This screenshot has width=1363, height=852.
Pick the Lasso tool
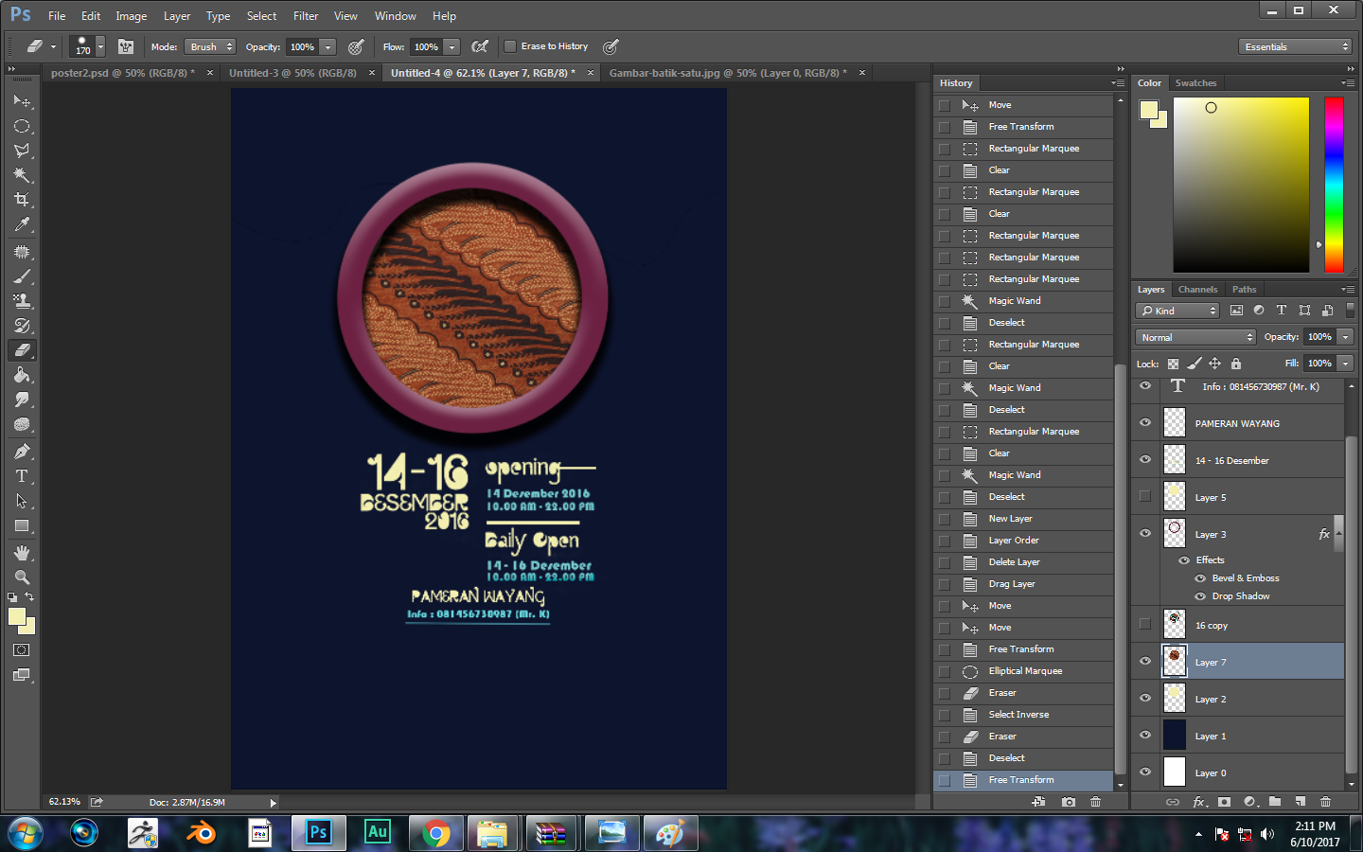[x=23, y=151]
